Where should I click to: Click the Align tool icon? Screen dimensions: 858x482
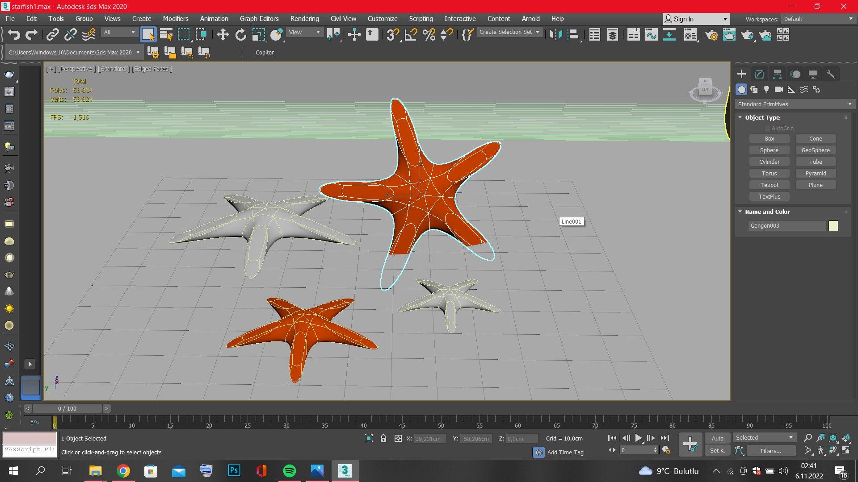click(x=573, y=34)
